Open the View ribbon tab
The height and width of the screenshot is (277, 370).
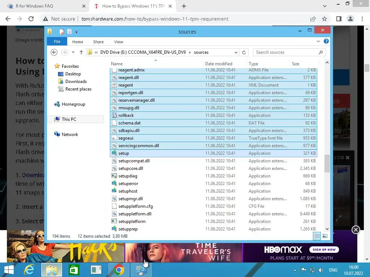[x=119, y=42]
